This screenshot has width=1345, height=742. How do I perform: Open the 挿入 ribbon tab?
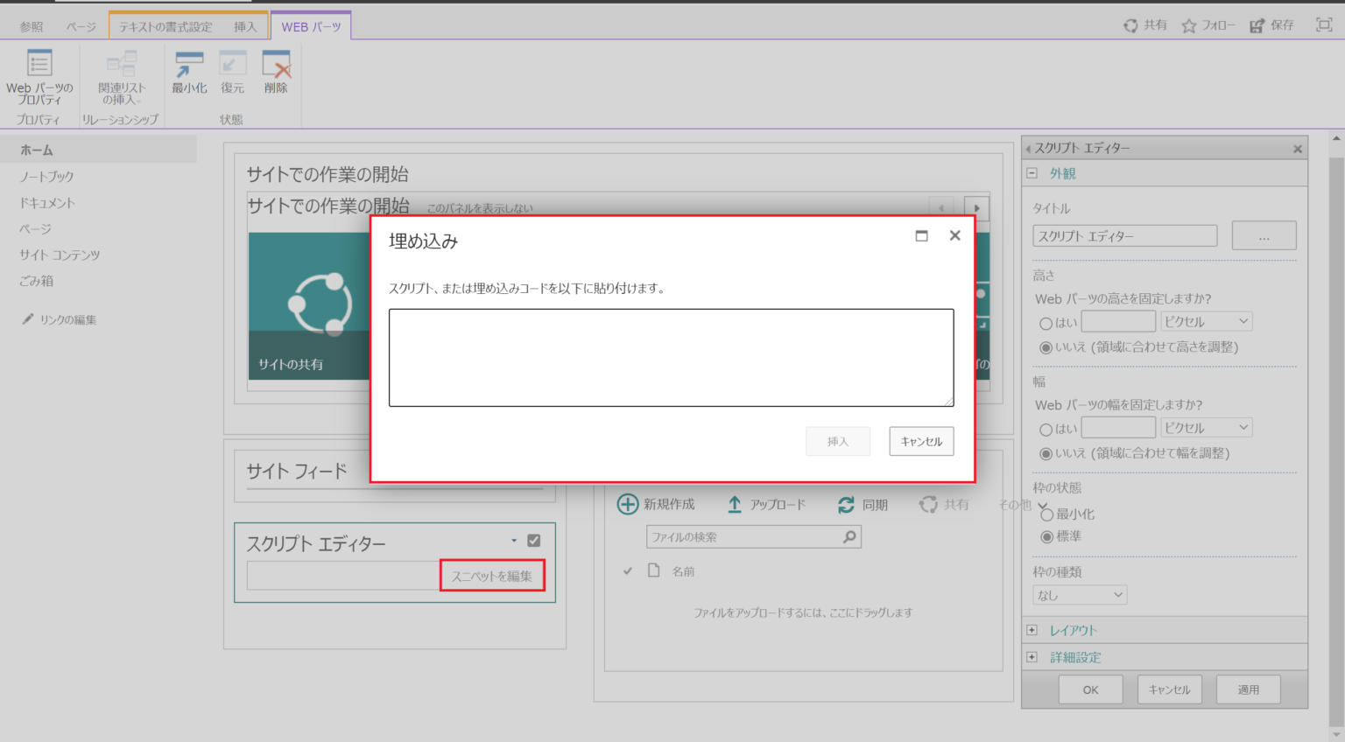[x=245, y=27]
